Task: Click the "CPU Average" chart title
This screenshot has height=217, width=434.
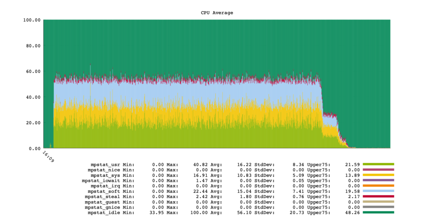Action: point(217,13)
